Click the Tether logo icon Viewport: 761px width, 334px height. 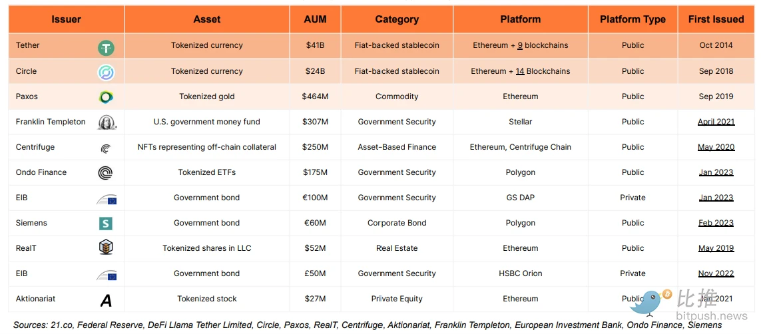106,47
